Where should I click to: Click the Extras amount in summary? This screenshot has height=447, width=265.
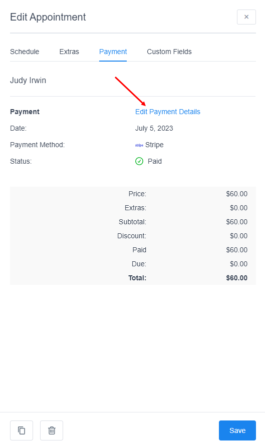pyautogui.click(x=238, y=208)
